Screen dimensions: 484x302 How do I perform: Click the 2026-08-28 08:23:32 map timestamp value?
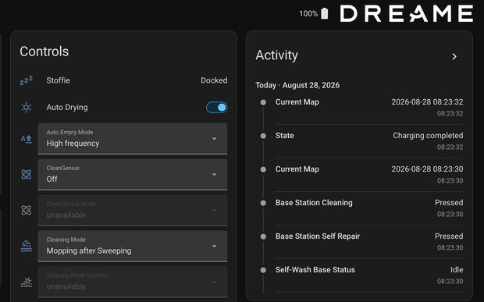pos(427,102)
